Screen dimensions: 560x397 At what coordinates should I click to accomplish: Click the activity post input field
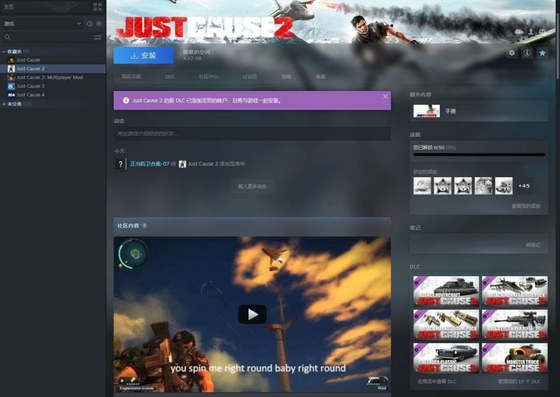pos(252,134)
